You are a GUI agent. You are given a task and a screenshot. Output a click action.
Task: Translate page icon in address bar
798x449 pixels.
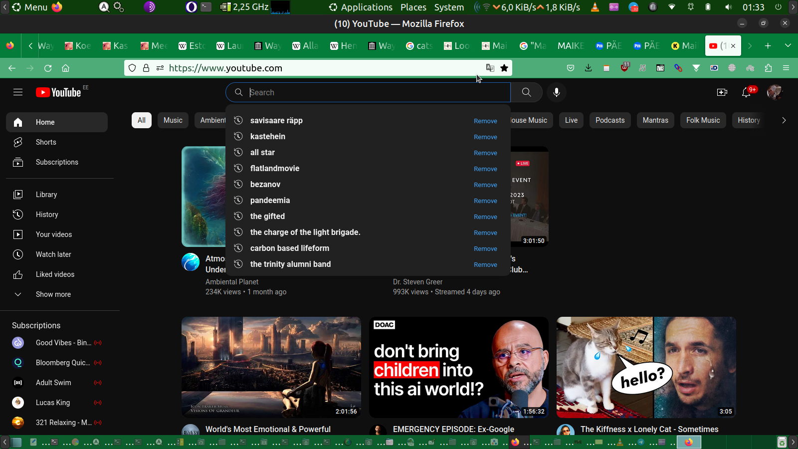490,68
